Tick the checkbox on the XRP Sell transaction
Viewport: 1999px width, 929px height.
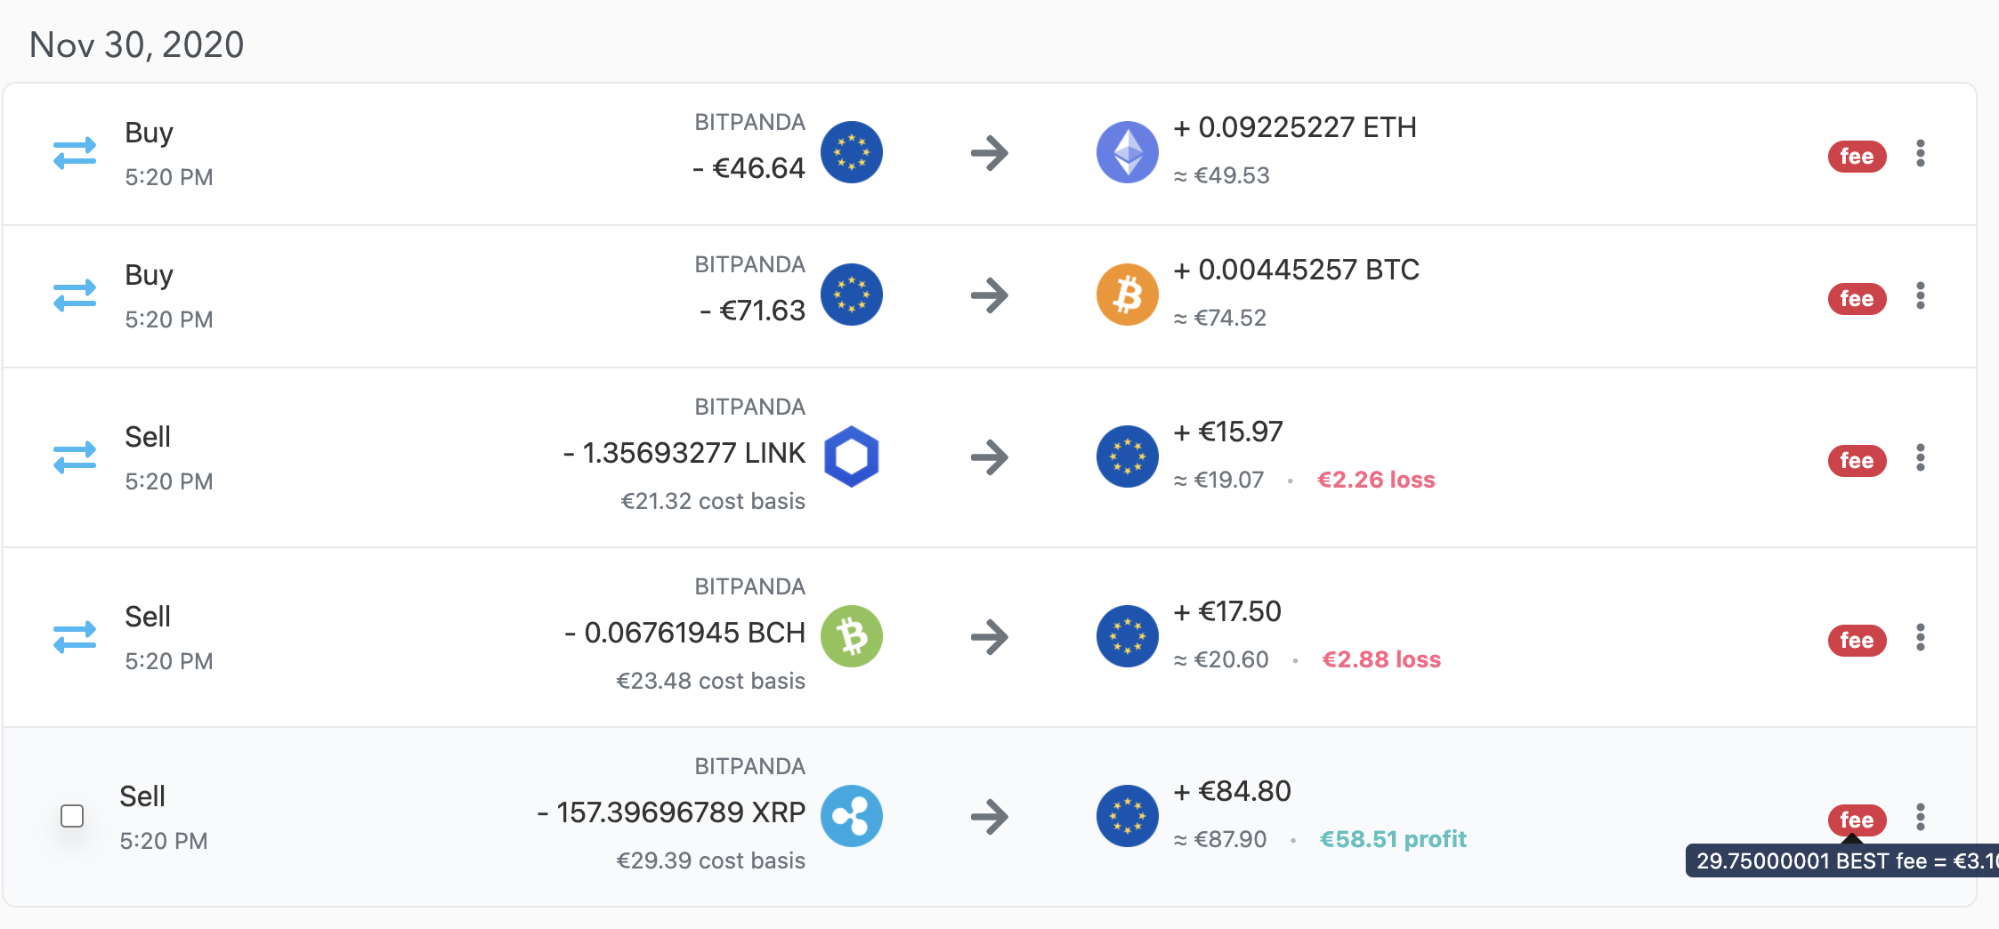[x=71, y=815]
